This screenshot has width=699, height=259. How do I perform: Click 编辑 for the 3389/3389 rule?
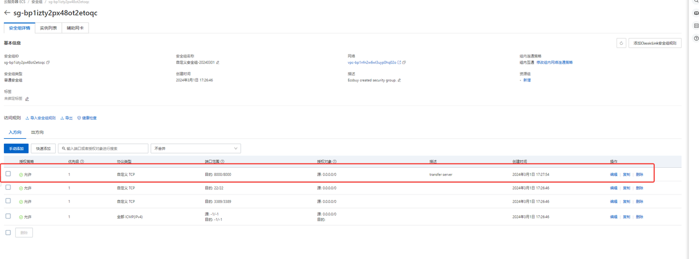coord(613,202)
